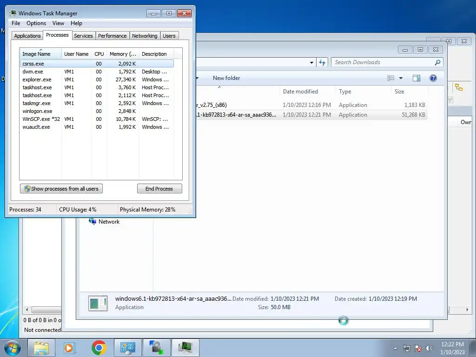The width and height of the screenshot is (476, 357).
Task: Sort files by Size column
Action: point(410,92)
